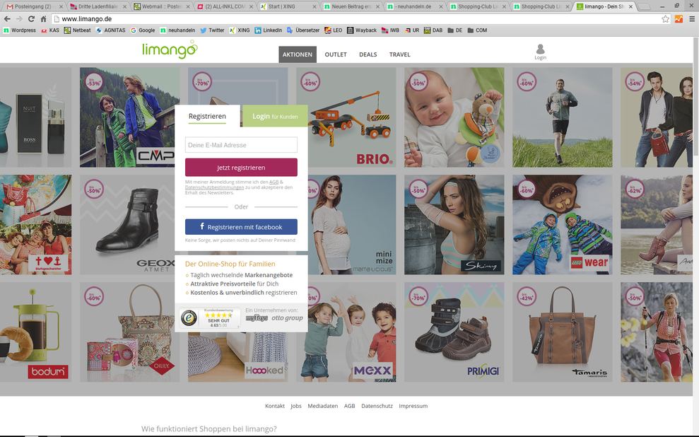Open the PRIMIGI kids shoes offer
This screenshot has height=437, width=699.
click(x=454, y=332)
